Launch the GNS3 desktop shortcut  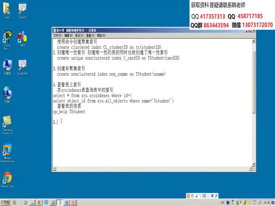[22, 39]
